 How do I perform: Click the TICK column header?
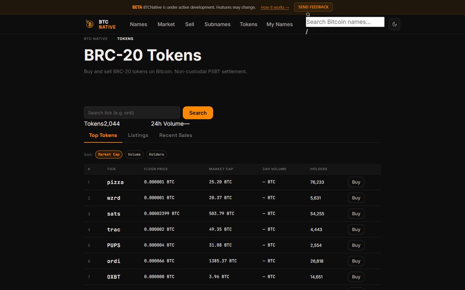click(x=112, y=169)
